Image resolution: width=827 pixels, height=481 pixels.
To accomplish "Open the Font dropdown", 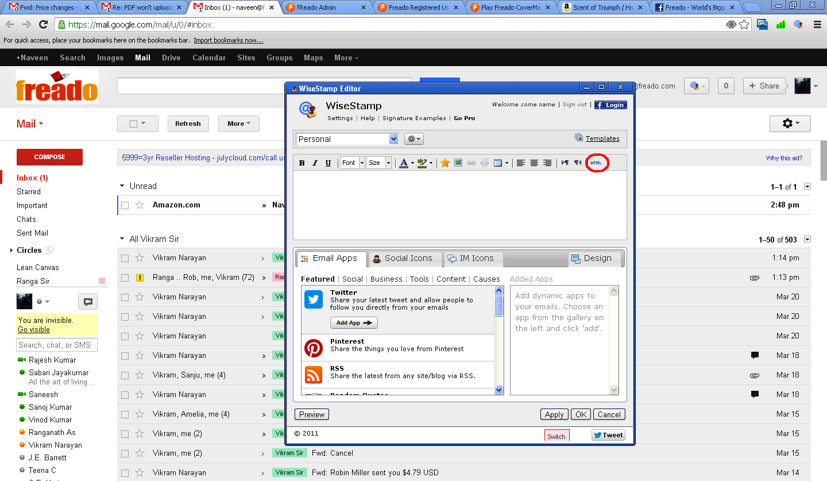I will [352, 163].
